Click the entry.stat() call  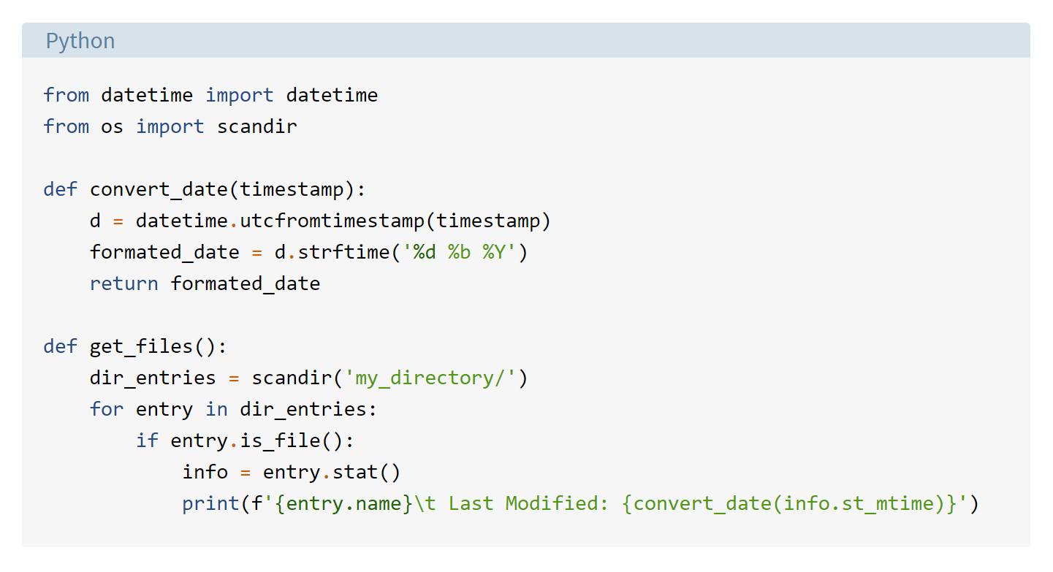[332, 472]
